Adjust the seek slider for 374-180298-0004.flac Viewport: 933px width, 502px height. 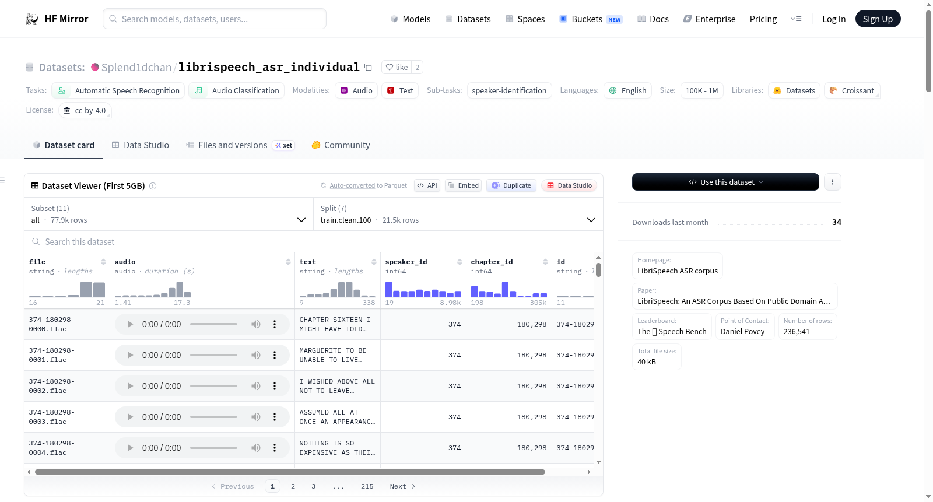(x=213, y=448)
